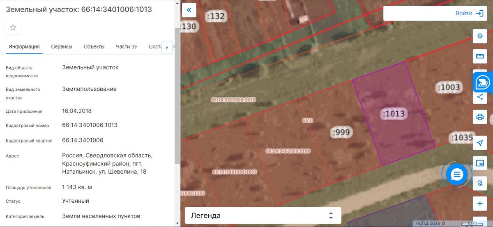493x227 pixels.
Task: Click the status value Учтенный
Action: point(76,201)
